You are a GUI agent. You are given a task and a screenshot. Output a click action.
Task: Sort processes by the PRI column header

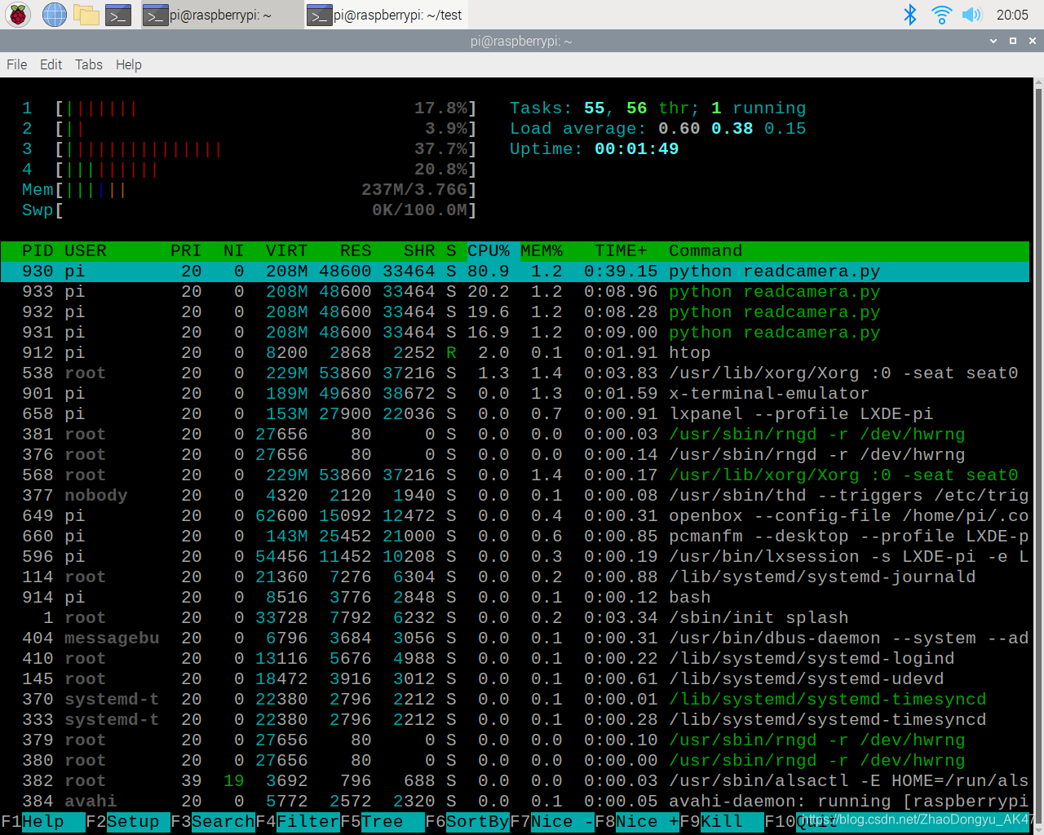click(x=186, y=251)
